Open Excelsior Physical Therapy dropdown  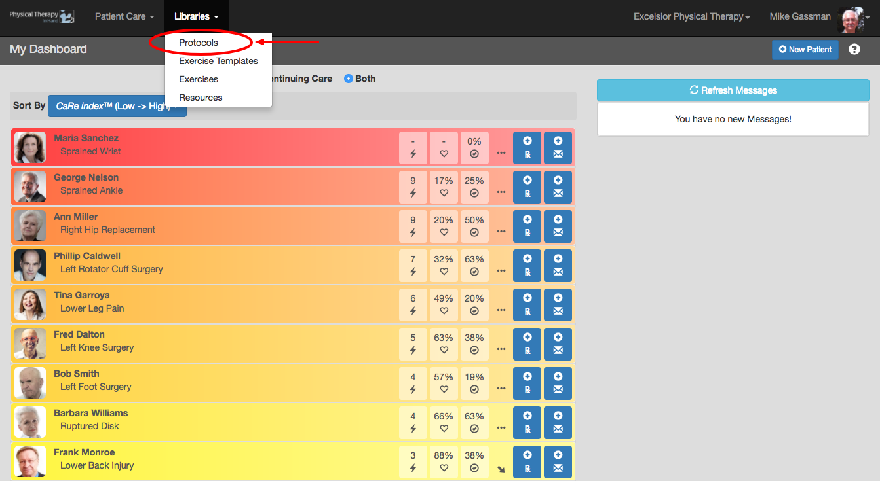click(x=692, y=16)
